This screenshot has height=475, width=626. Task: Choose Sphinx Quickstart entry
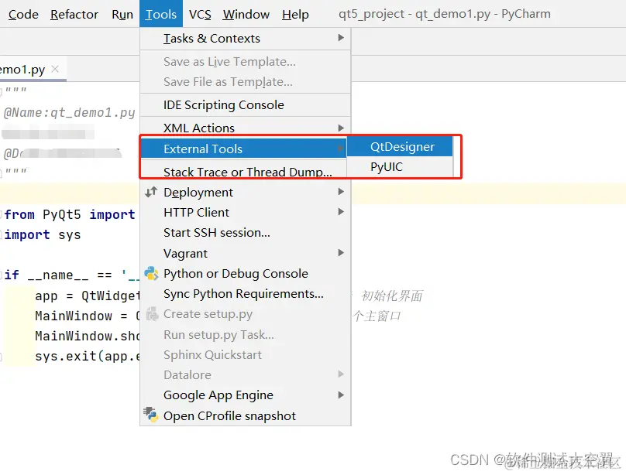[245, 354]
